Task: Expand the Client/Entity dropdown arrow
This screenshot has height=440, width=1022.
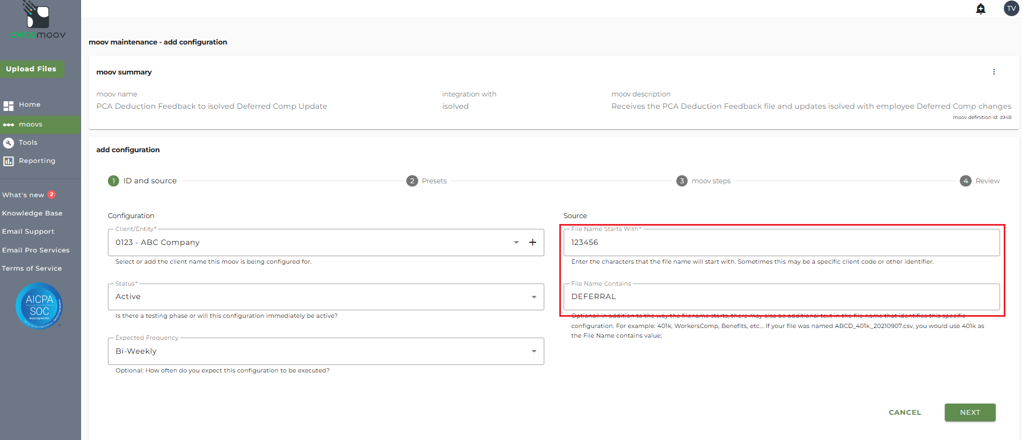Action: click(x=516, y=242)
